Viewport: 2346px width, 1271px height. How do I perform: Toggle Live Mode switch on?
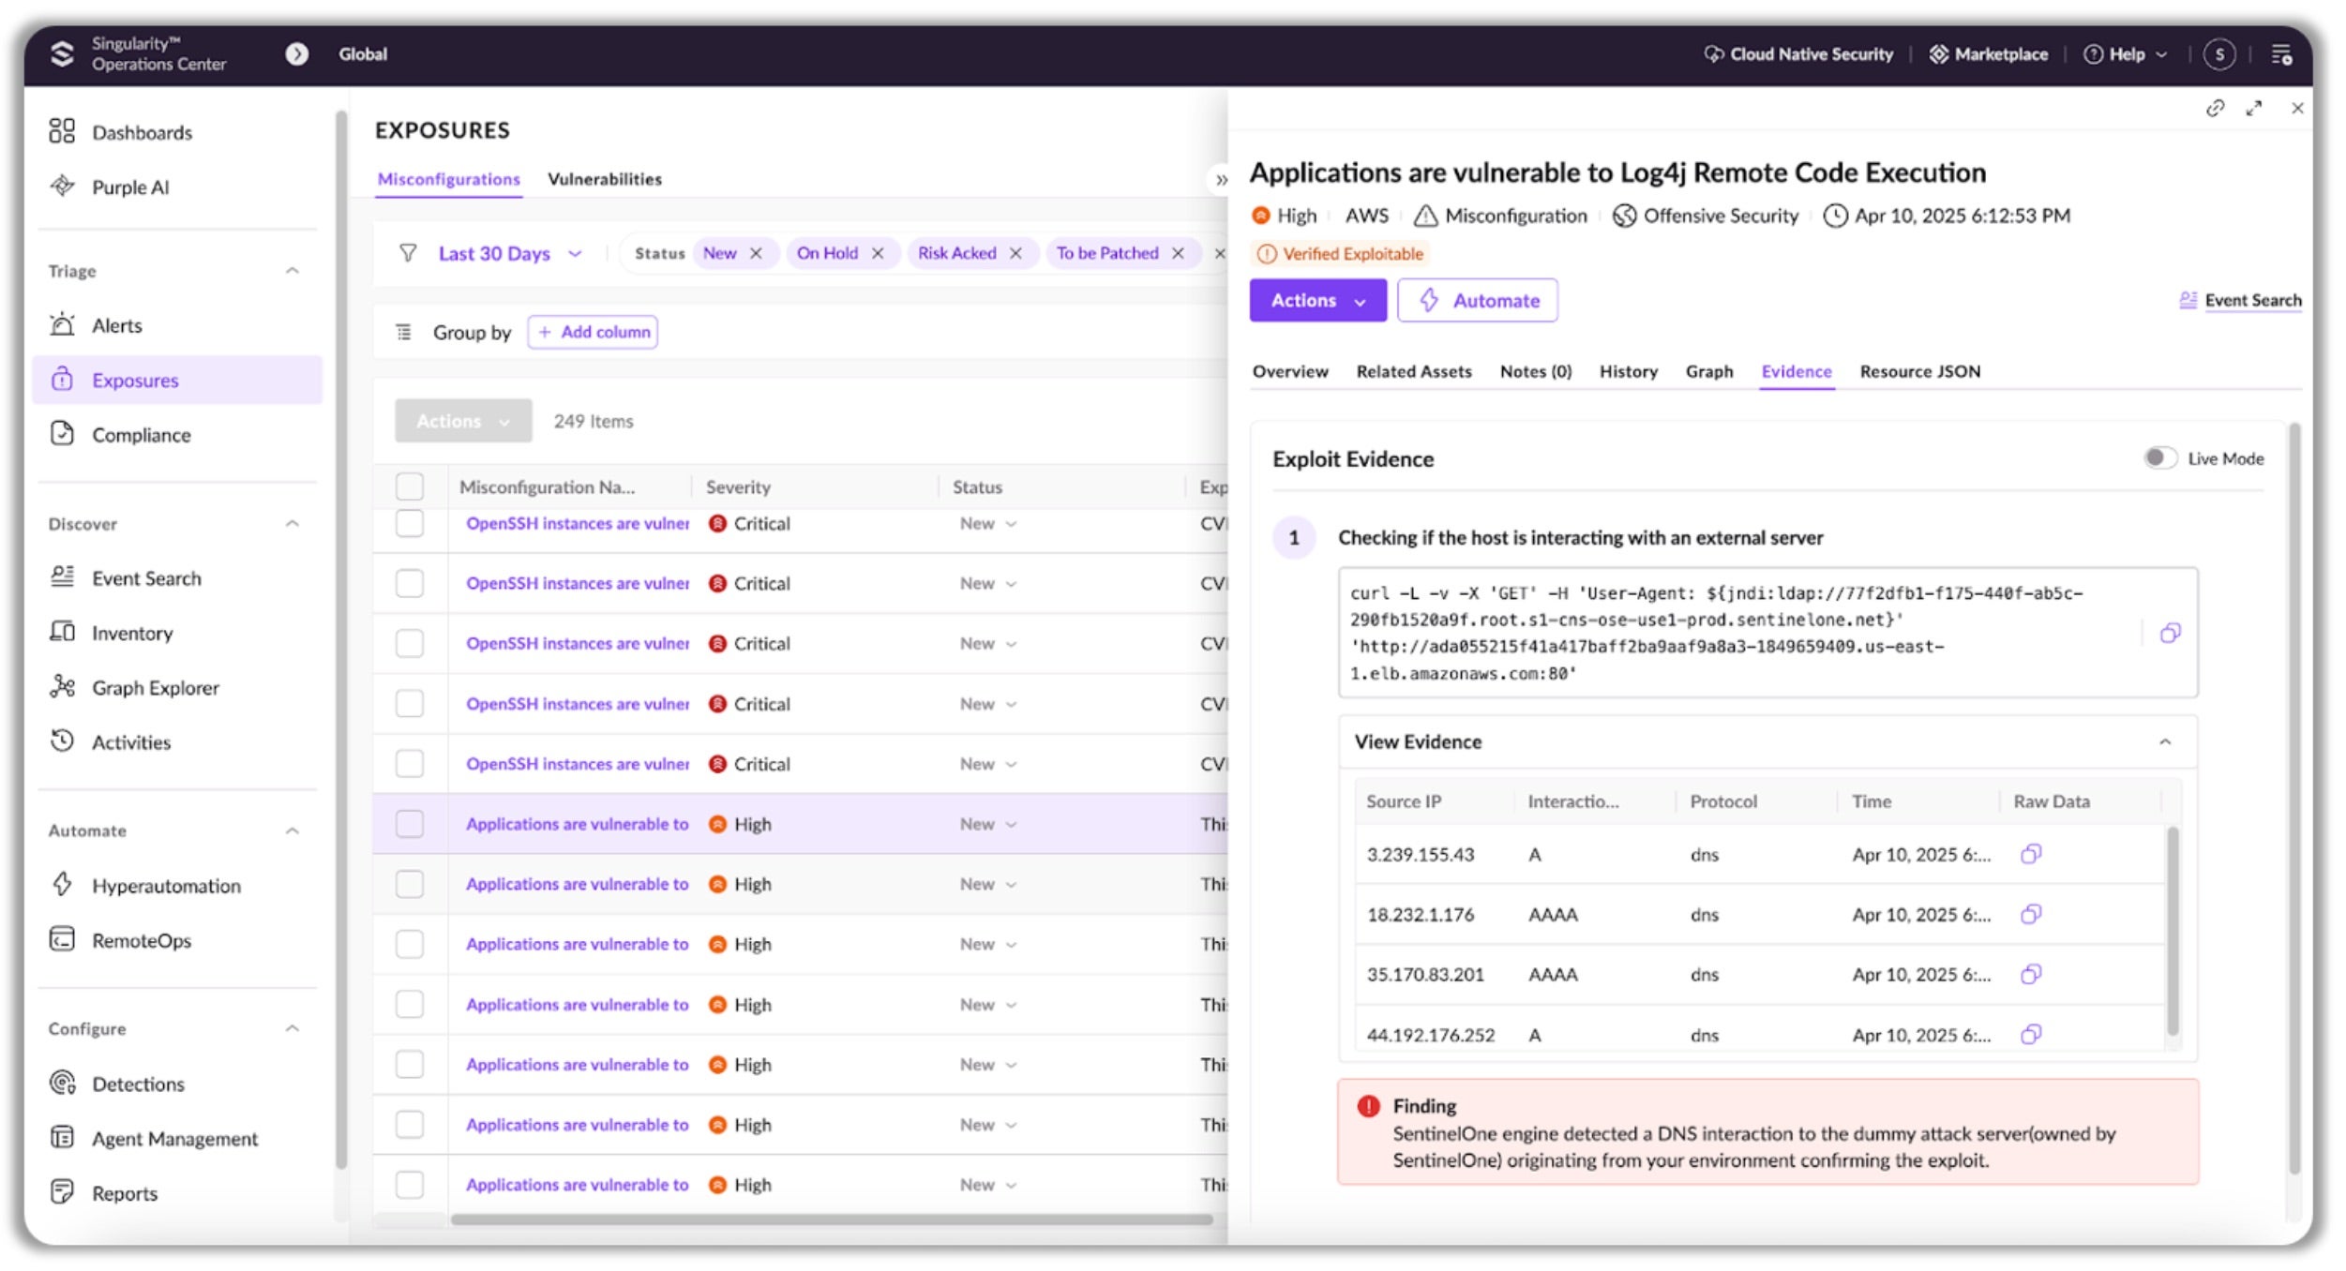coord(2159,458)
